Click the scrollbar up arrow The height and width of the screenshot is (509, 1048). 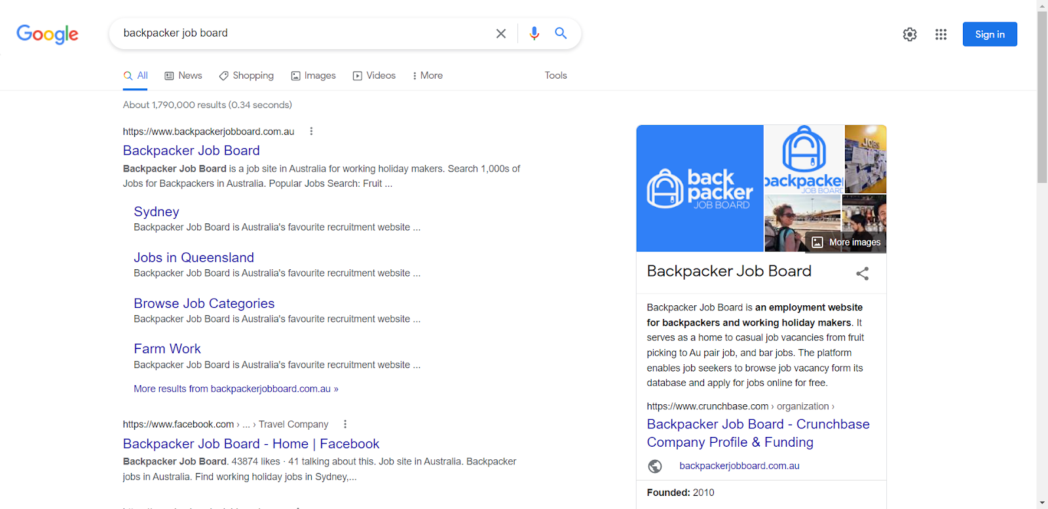click(1042, 5)
